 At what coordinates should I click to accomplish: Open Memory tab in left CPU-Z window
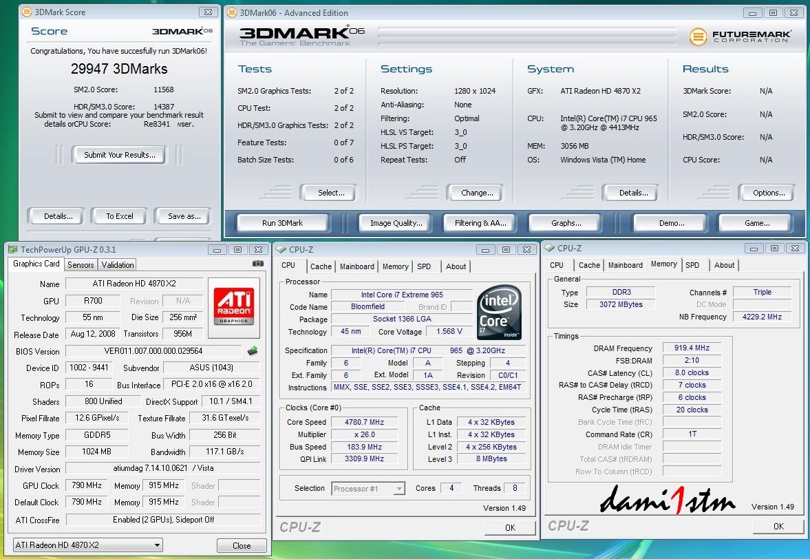click(x=395, y=266)
